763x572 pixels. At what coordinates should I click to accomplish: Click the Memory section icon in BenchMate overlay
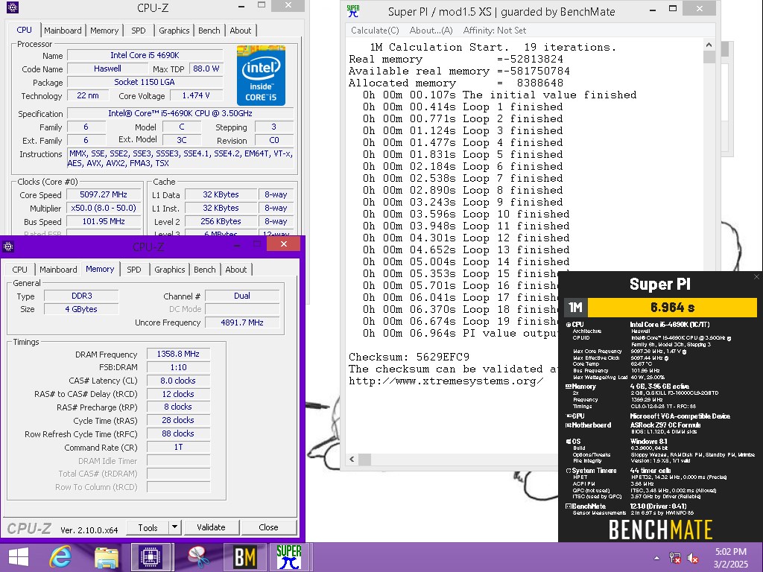click(568, 387)
